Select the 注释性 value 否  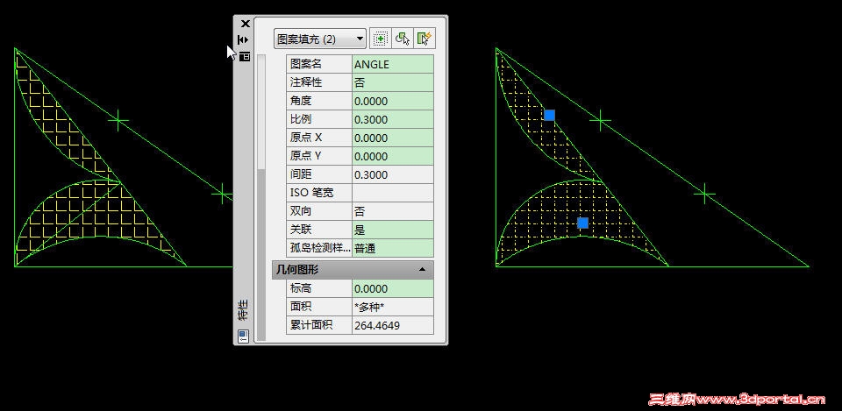click(393, 82)
